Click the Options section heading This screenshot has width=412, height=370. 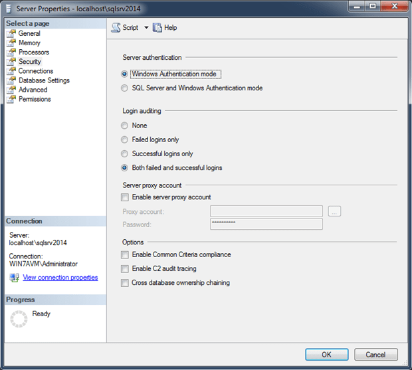133,242
